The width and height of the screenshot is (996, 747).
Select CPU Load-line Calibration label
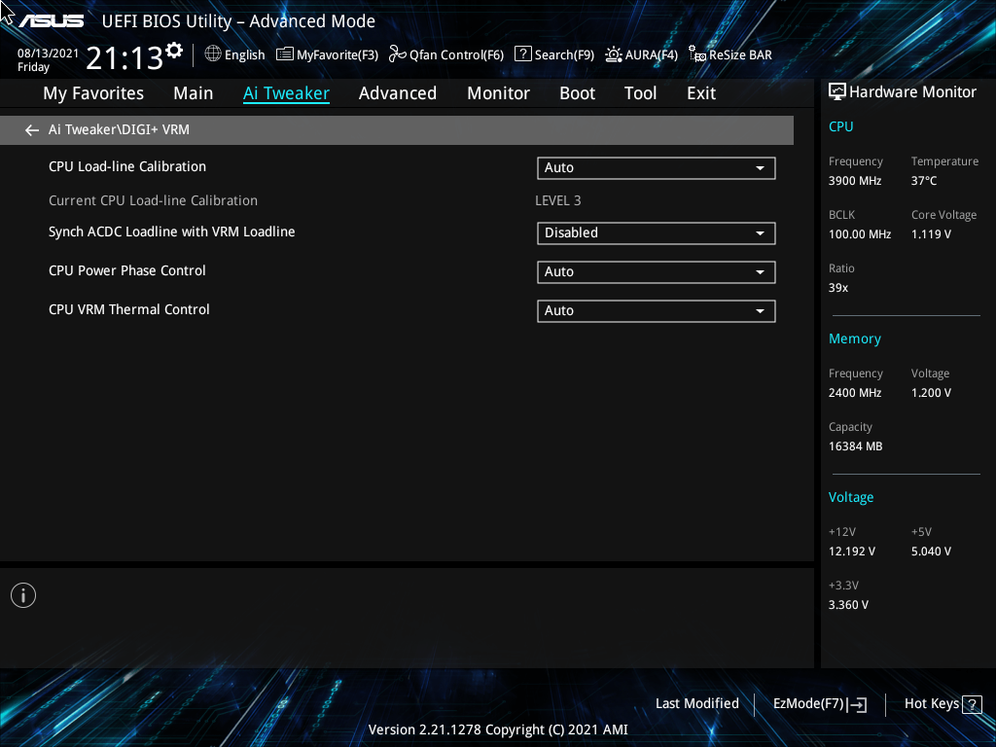pos(127,166)
